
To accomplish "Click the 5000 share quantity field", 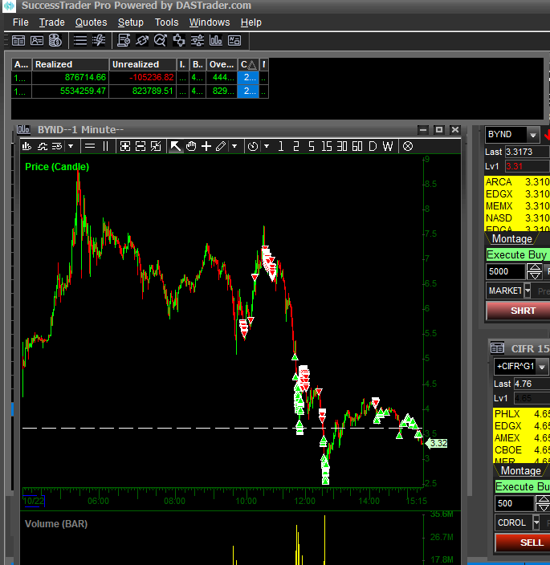I will click(505, 271).
